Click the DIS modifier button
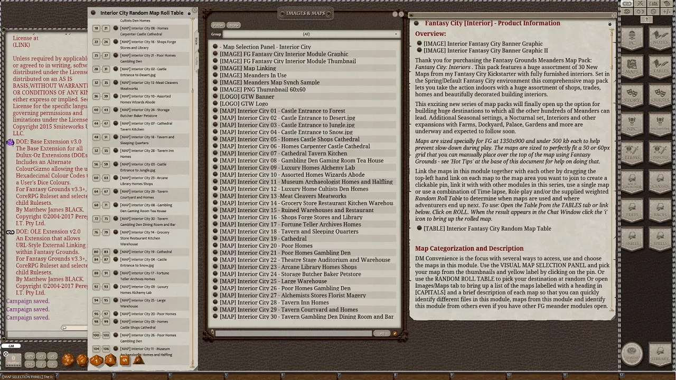 click(x=30, y=364)
